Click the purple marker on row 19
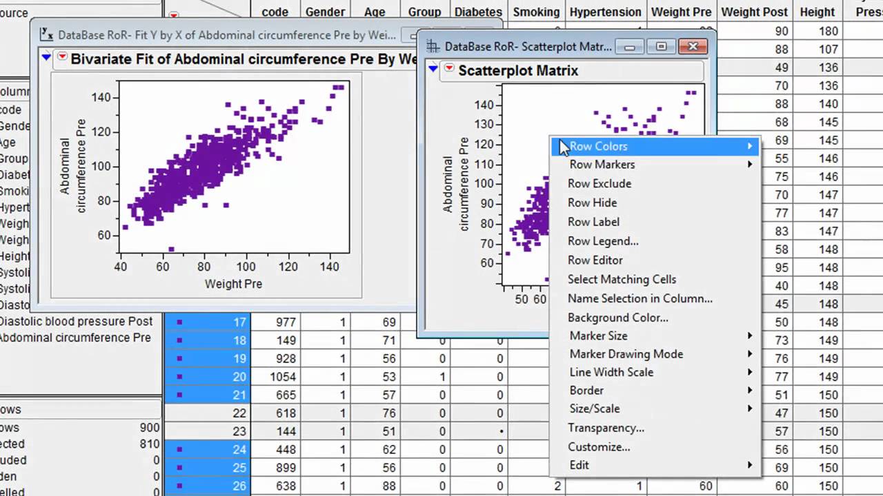This screenshot has width=883, height=496. click(x=179, y=358)
